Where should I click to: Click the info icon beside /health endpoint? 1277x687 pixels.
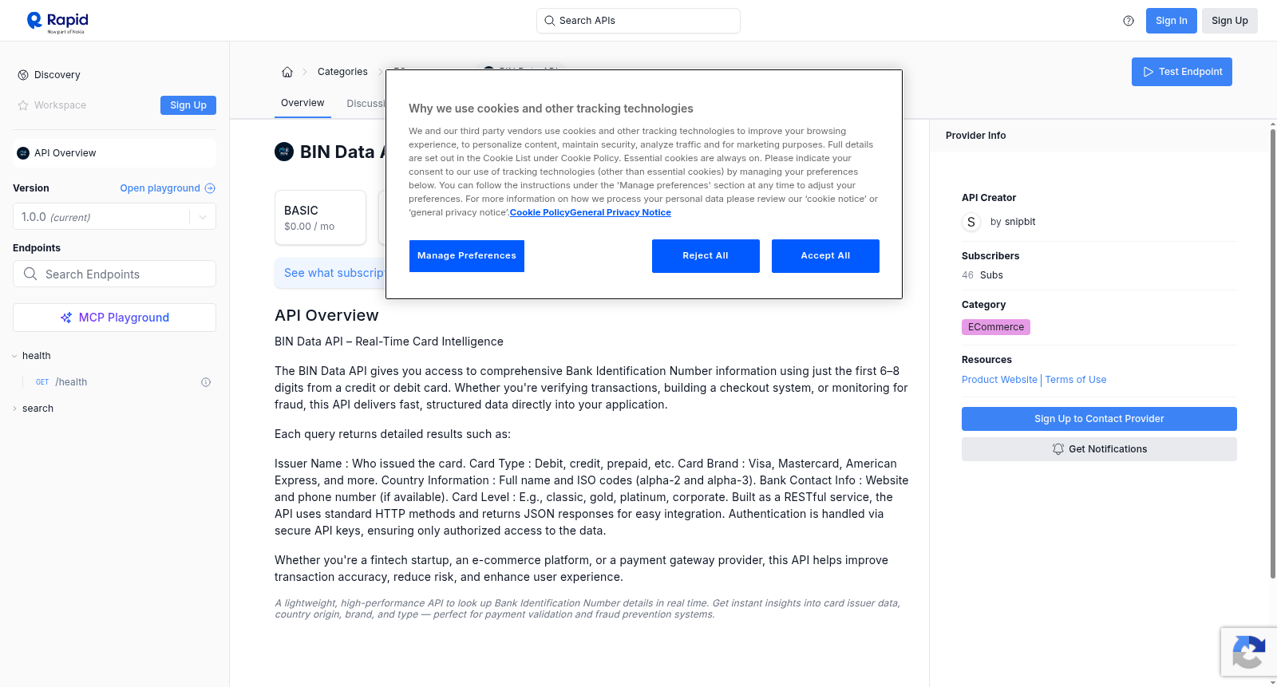tap(206, 382)
